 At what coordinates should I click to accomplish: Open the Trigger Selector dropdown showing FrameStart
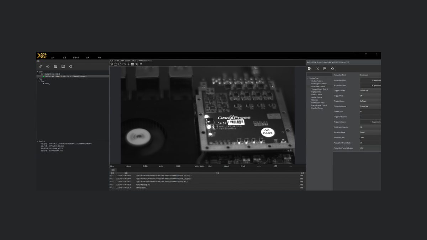point(370,91)
